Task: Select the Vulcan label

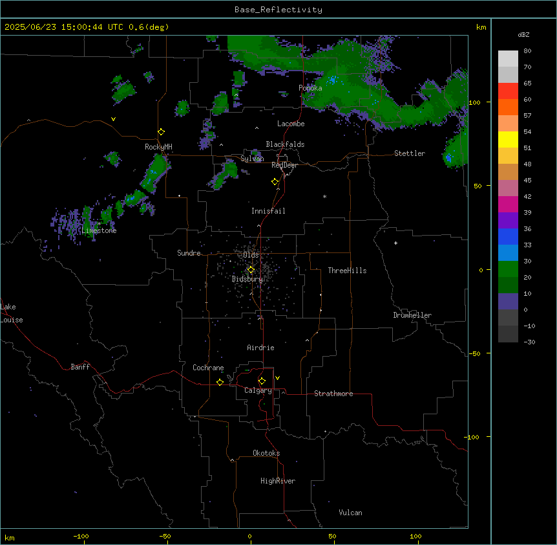Action: [x=350, y=513]
